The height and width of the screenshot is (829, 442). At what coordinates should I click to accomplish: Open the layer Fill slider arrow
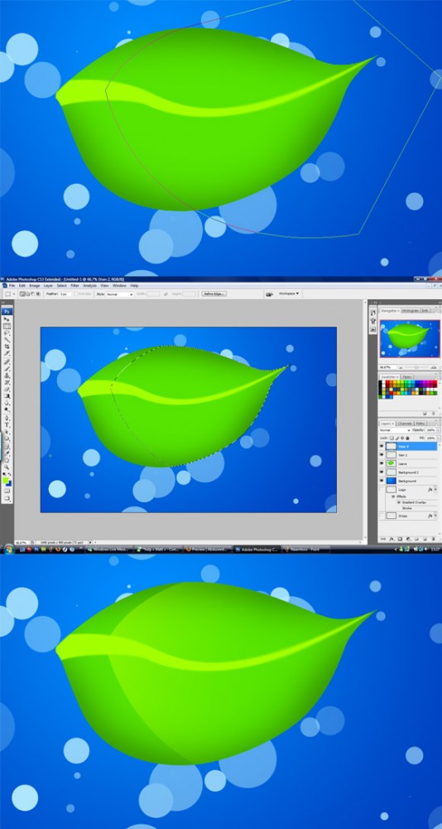click(x=438, y=439)
